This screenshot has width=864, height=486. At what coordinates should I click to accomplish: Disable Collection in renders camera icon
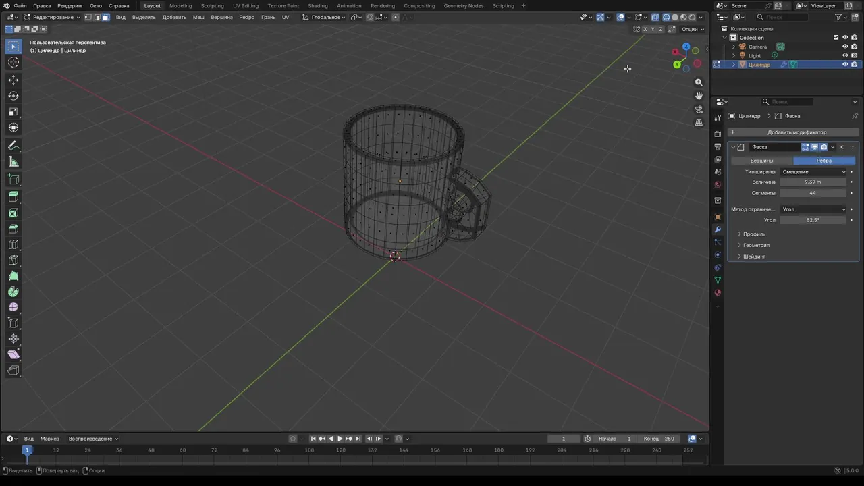[855, 38]
